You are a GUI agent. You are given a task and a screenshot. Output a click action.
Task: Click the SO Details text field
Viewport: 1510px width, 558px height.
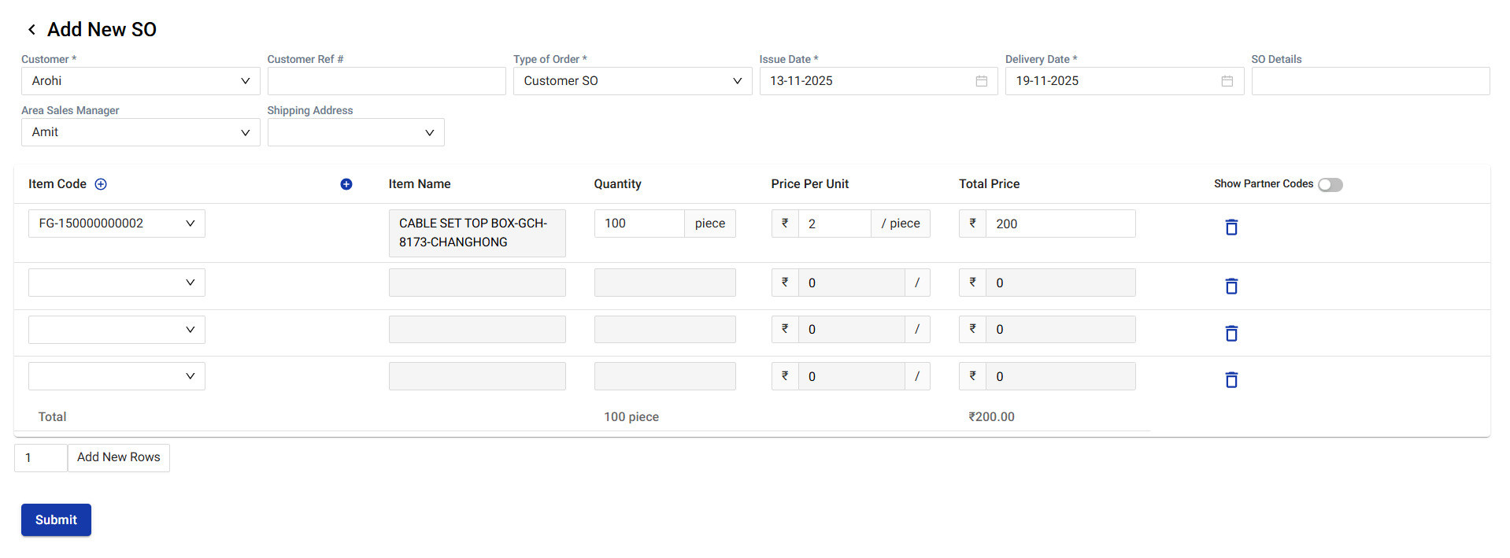click(x=1370, y=81)
